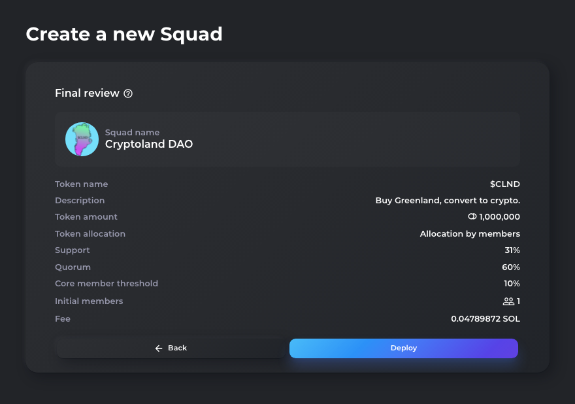
Task: Click the Token allocation label
Action: coord(90,234)
